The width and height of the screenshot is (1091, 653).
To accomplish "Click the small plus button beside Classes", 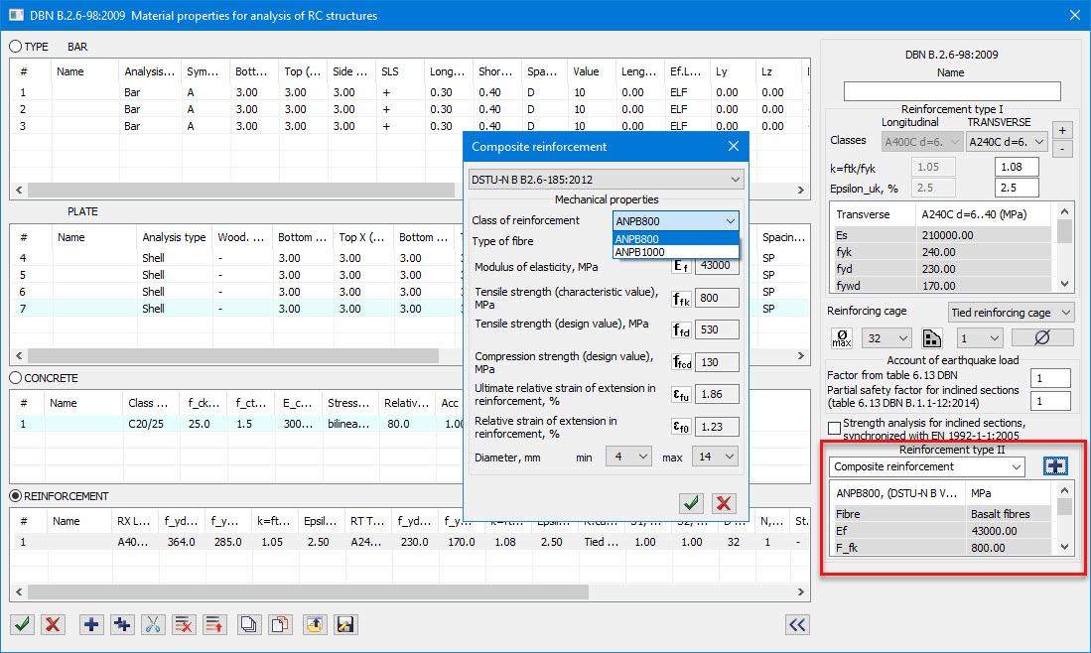I will 1062,130.
